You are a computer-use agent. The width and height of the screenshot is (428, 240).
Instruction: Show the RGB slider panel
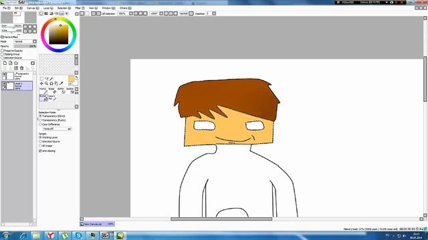pos(46,13)
